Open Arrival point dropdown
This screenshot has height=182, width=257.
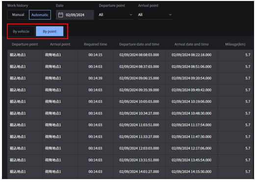(155, 15)
